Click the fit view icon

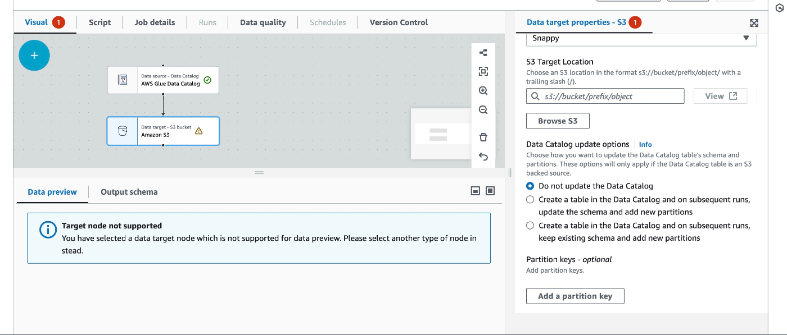coord(483,71)
